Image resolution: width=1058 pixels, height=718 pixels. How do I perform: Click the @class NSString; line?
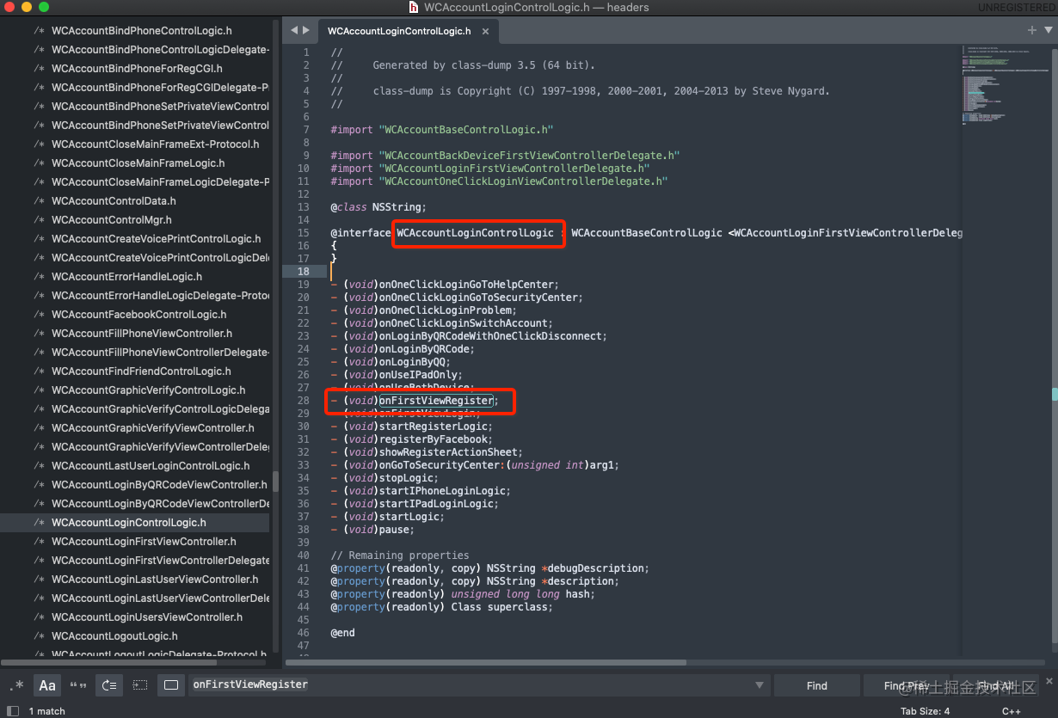pyautogui.click(x=378, y=207)
